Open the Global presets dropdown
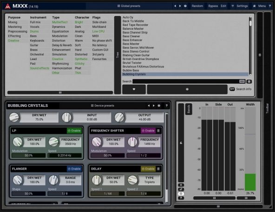Screen dimensions: 275x212 coord(129,6)
